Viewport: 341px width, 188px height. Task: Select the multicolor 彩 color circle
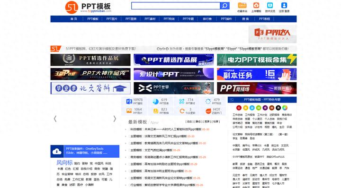click(x=285, y=108)
